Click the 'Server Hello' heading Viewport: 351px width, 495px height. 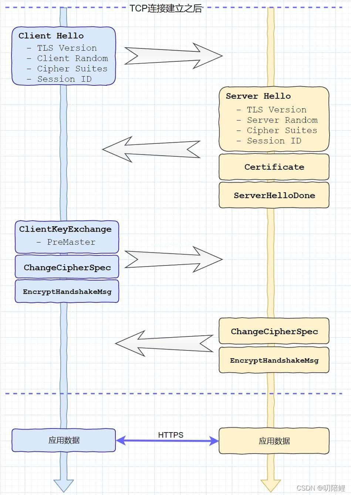coord(258,96)
